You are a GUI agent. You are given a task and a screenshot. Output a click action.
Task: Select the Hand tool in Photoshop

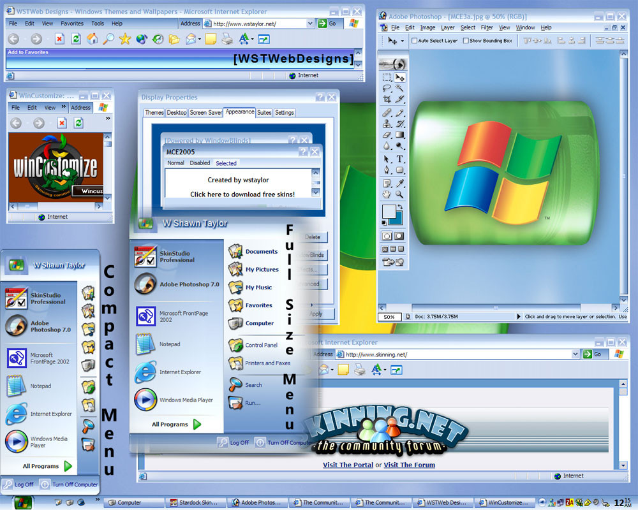point(387,194)
